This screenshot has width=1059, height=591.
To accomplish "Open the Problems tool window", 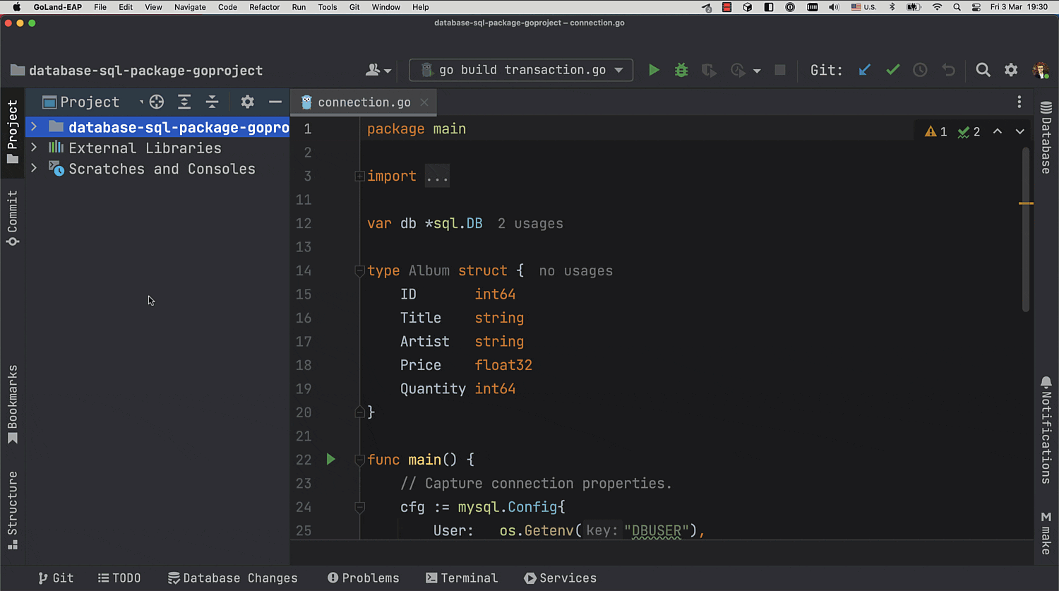I will 364,578.
